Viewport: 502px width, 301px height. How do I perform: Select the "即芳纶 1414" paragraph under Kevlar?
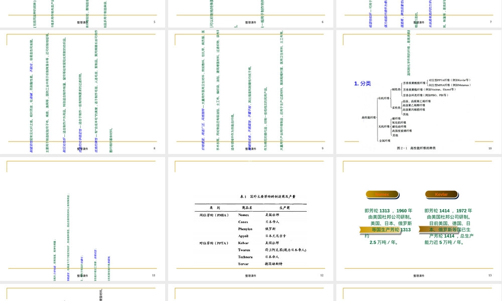coord(448,226)
